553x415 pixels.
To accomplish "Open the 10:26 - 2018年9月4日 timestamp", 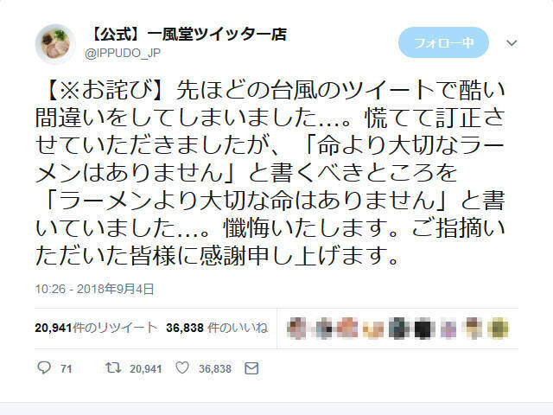I will pyautogui.click(x=94, y=289).
